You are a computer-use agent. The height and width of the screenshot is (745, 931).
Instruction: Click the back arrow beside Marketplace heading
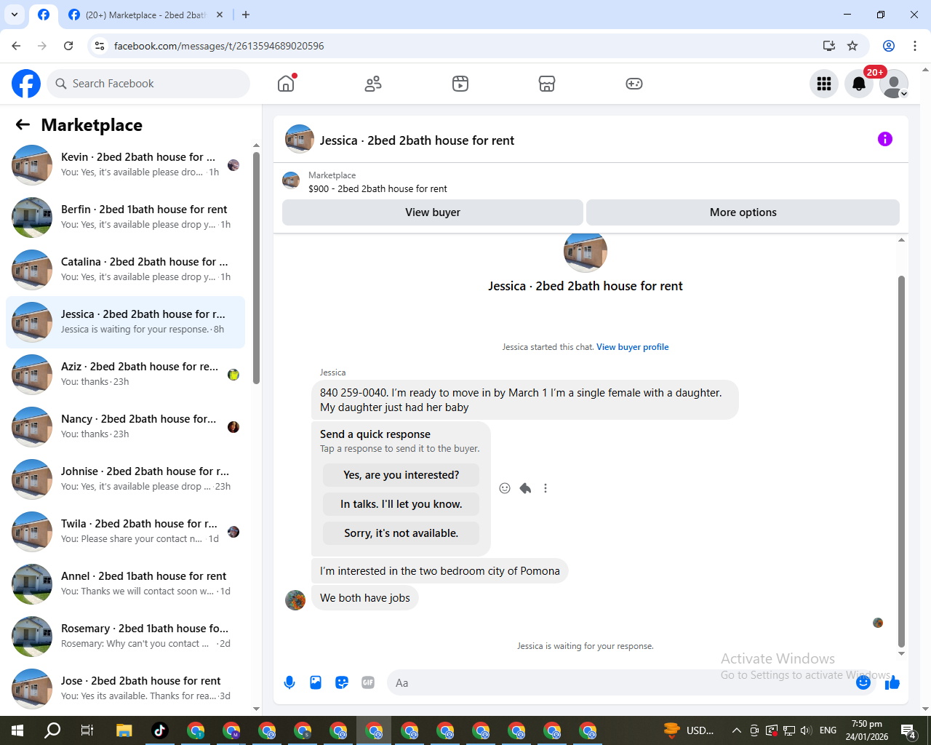[23, 124]
